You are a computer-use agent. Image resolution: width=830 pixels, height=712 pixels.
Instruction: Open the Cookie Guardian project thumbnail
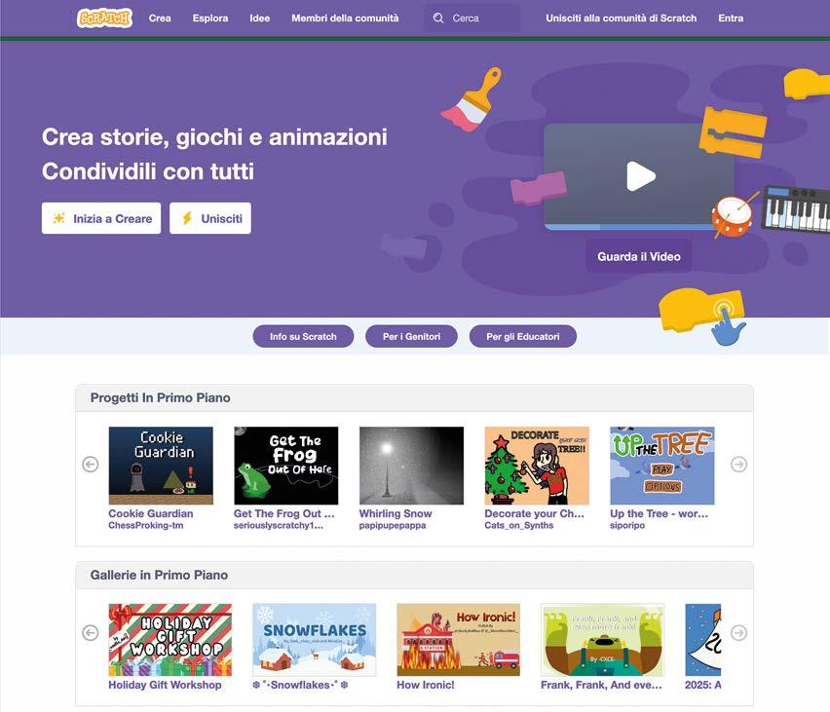161,466
